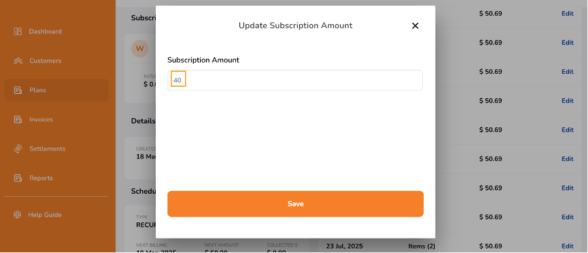Click the Help Guide lifebuoy icon

[17, 215]
